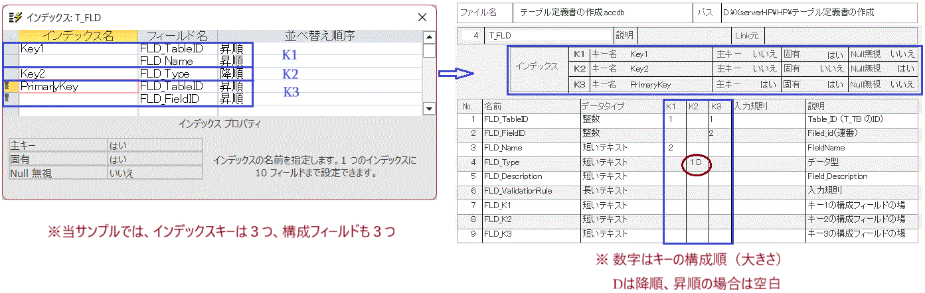925x293 pixels.
Task: Open the 降順 sort order cell for Key2
Action: point(231,74)
